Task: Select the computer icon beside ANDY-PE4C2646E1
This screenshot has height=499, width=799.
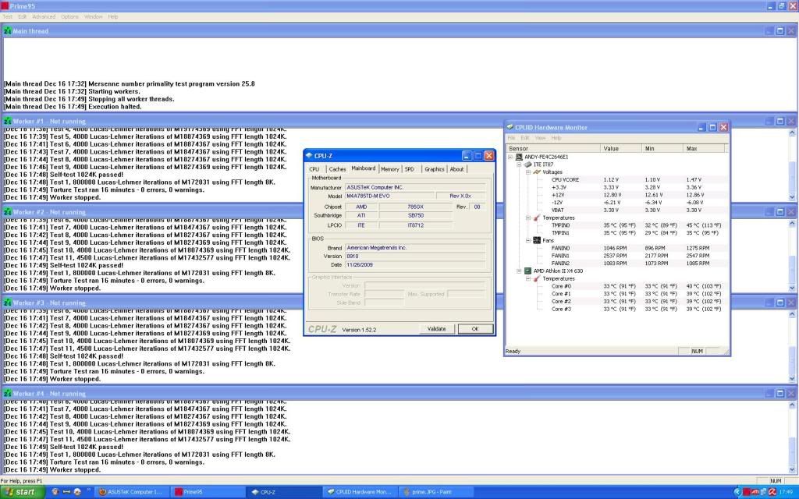Action: tap(519, 157)
